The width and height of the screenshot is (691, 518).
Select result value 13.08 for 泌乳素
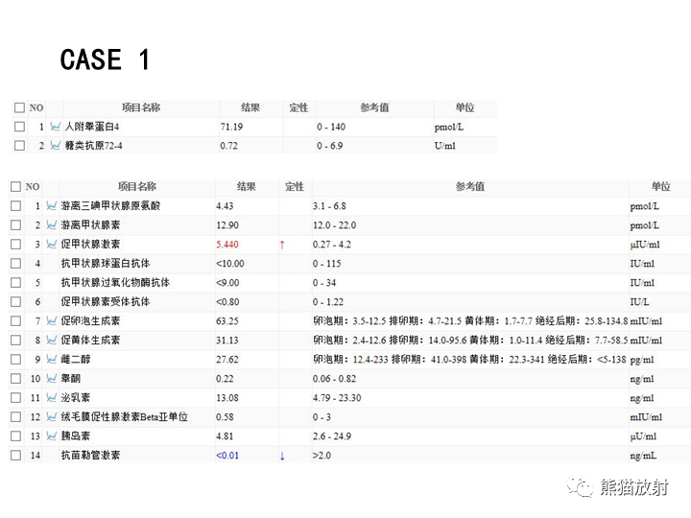pyautogui.click(x=227, y=398)
